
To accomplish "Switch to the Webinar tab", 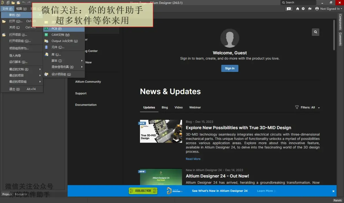I will pos(195,107).
